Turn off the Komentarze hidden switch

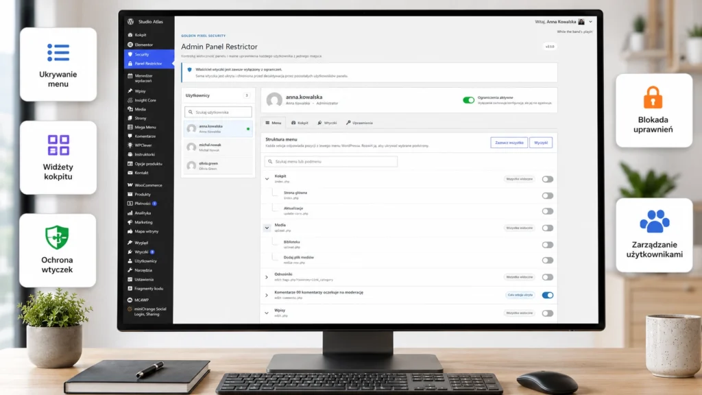point(548,295)
